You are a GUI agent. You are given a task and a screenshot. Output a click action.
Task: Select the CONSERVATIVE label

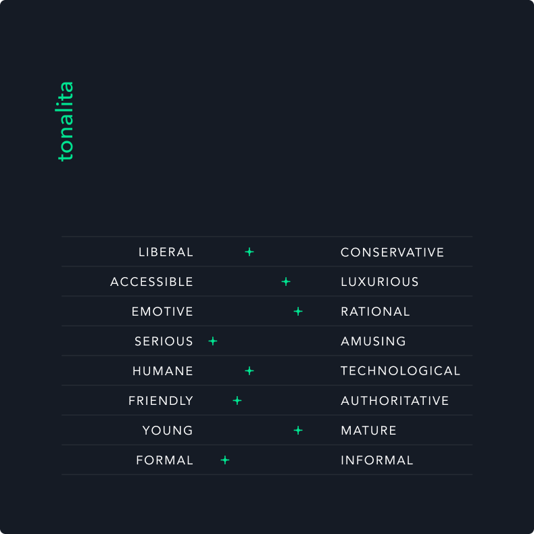[x=392, y=252]
